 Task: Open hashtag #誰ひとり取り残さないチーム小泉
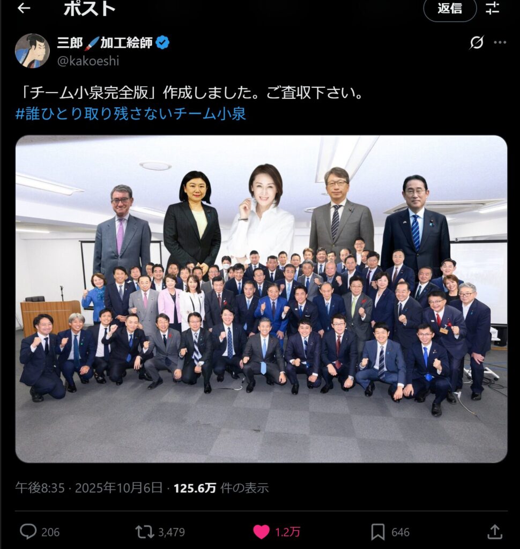pos(131,114)
